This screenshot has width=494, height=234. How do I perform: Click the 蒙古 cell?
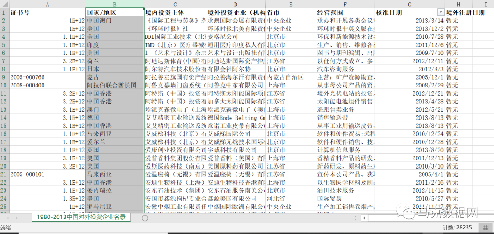[115, 77]
